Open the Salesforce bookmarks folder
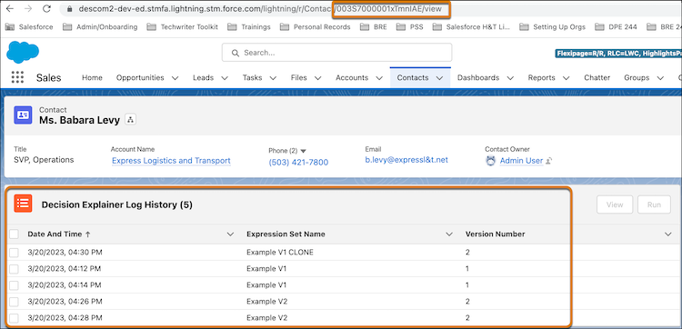Screen dimensions: 682x329 tap(29, 27)
